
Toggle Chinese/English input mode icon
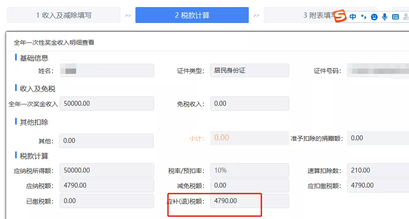click(x=353, y=17)
